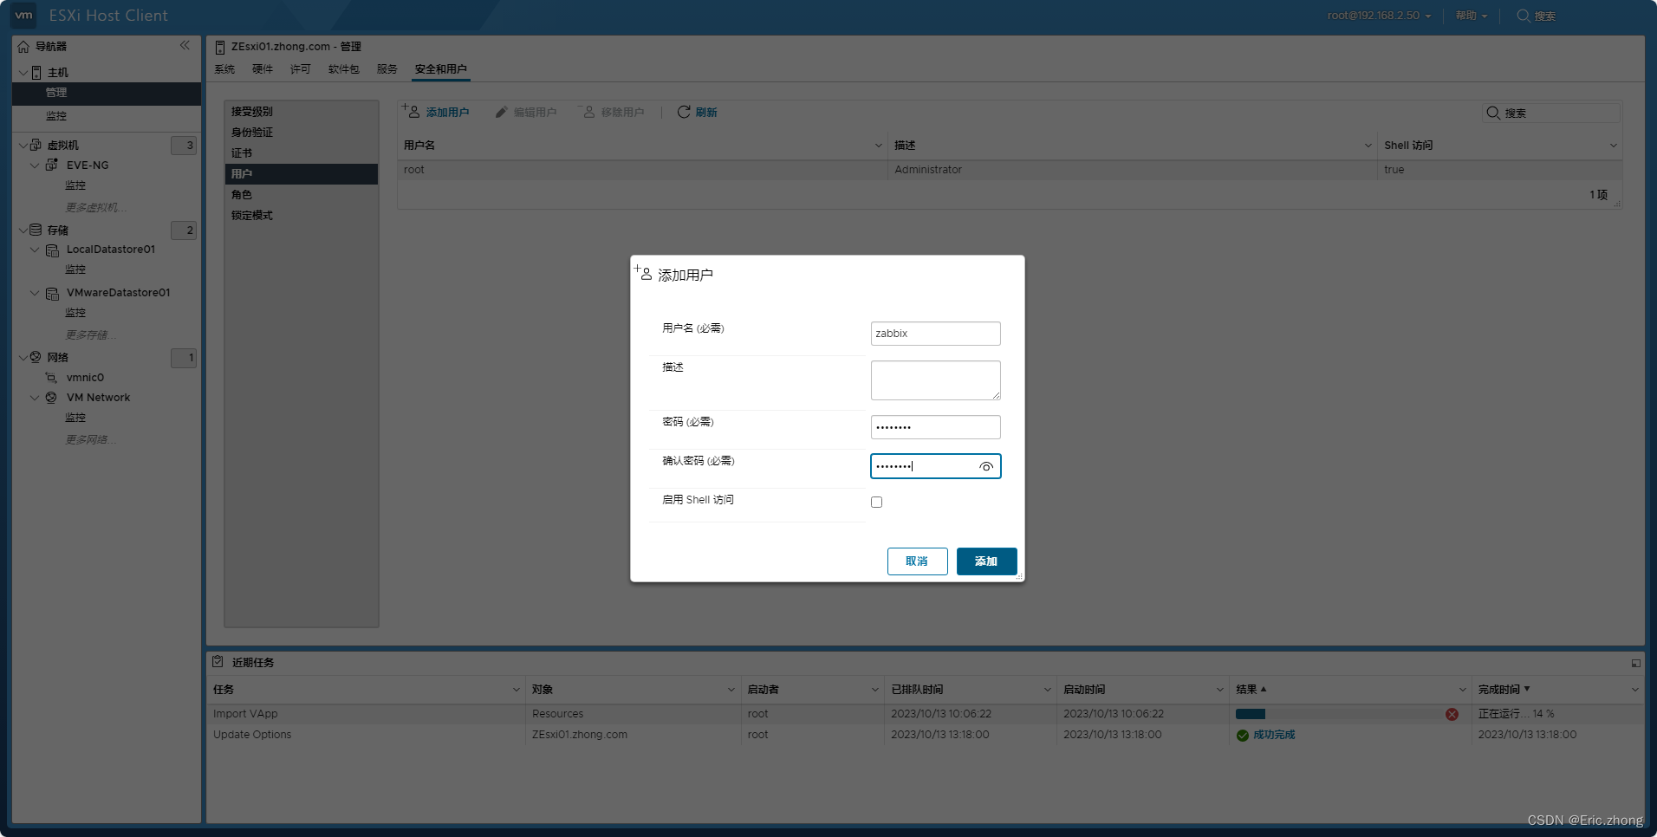Screen dimensions: 1657x837
Task: Open the User name column dropdown
Action: (x=878, y=146)
